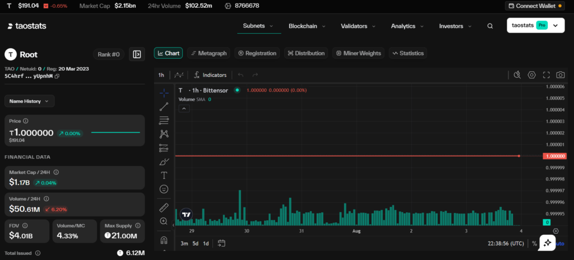Viewport: 574px width, 260px height.
Task: Open the Name History dropdown
Action: 30,101
